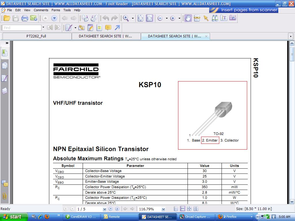
Task: Open the Typewriter tool dropdown arrow
Action: pyautogui.click(x=75, y=28)
